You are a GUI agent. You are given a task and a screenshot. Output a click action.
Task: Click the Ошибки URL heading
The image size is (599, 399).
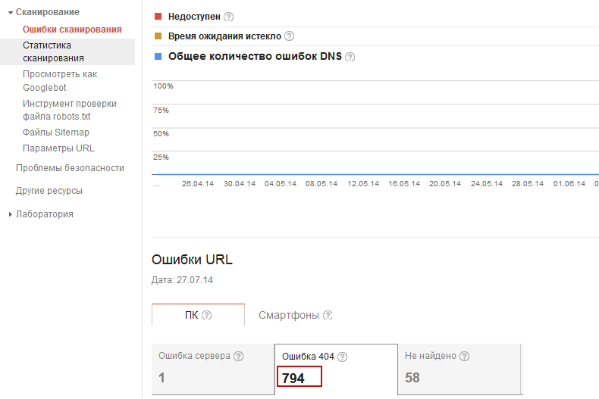click(192, 260)
